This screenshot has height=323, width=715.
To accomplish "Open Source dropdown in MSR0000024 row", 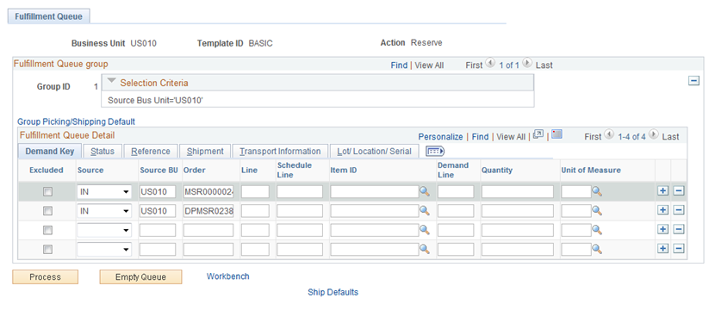I will click(x=104, y=192).
